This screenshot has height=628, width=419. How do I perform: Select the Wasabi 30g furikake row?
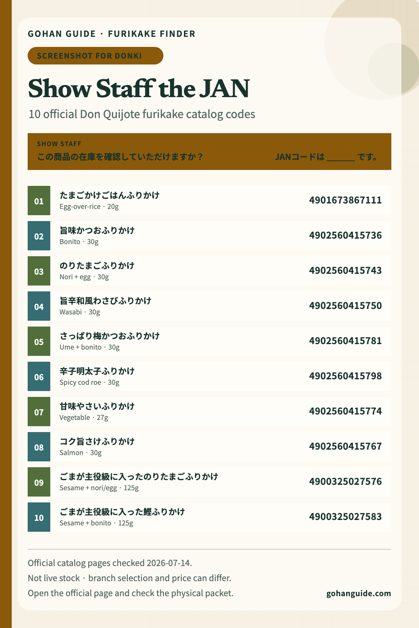pos(209,306)
